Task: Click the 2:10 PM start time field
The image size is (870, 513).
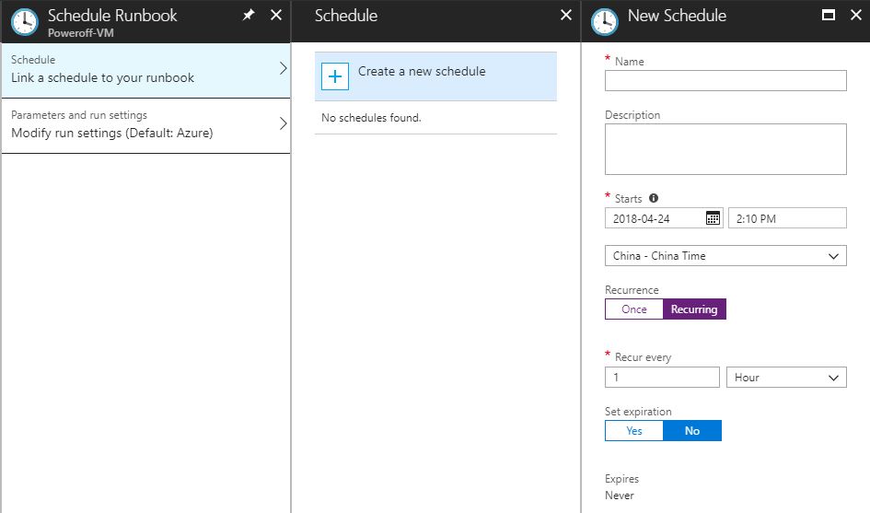Action: pyautogui.click(x=787, y=218)
